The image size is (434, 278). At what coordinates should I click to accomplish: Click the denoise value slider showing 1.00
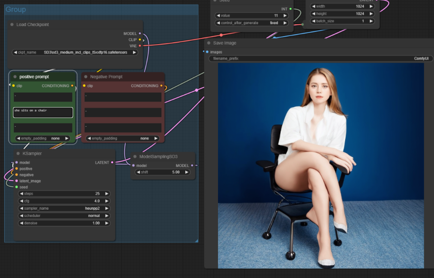pos(64,223)
